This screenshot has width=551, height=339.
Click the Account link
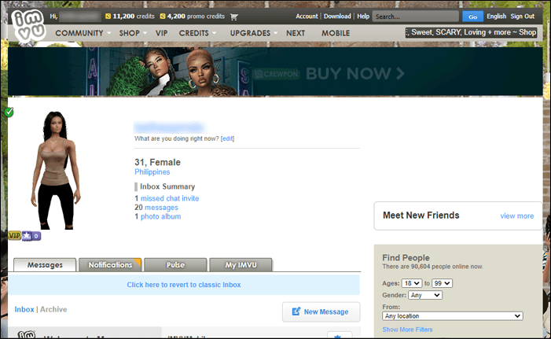(307, 17)
